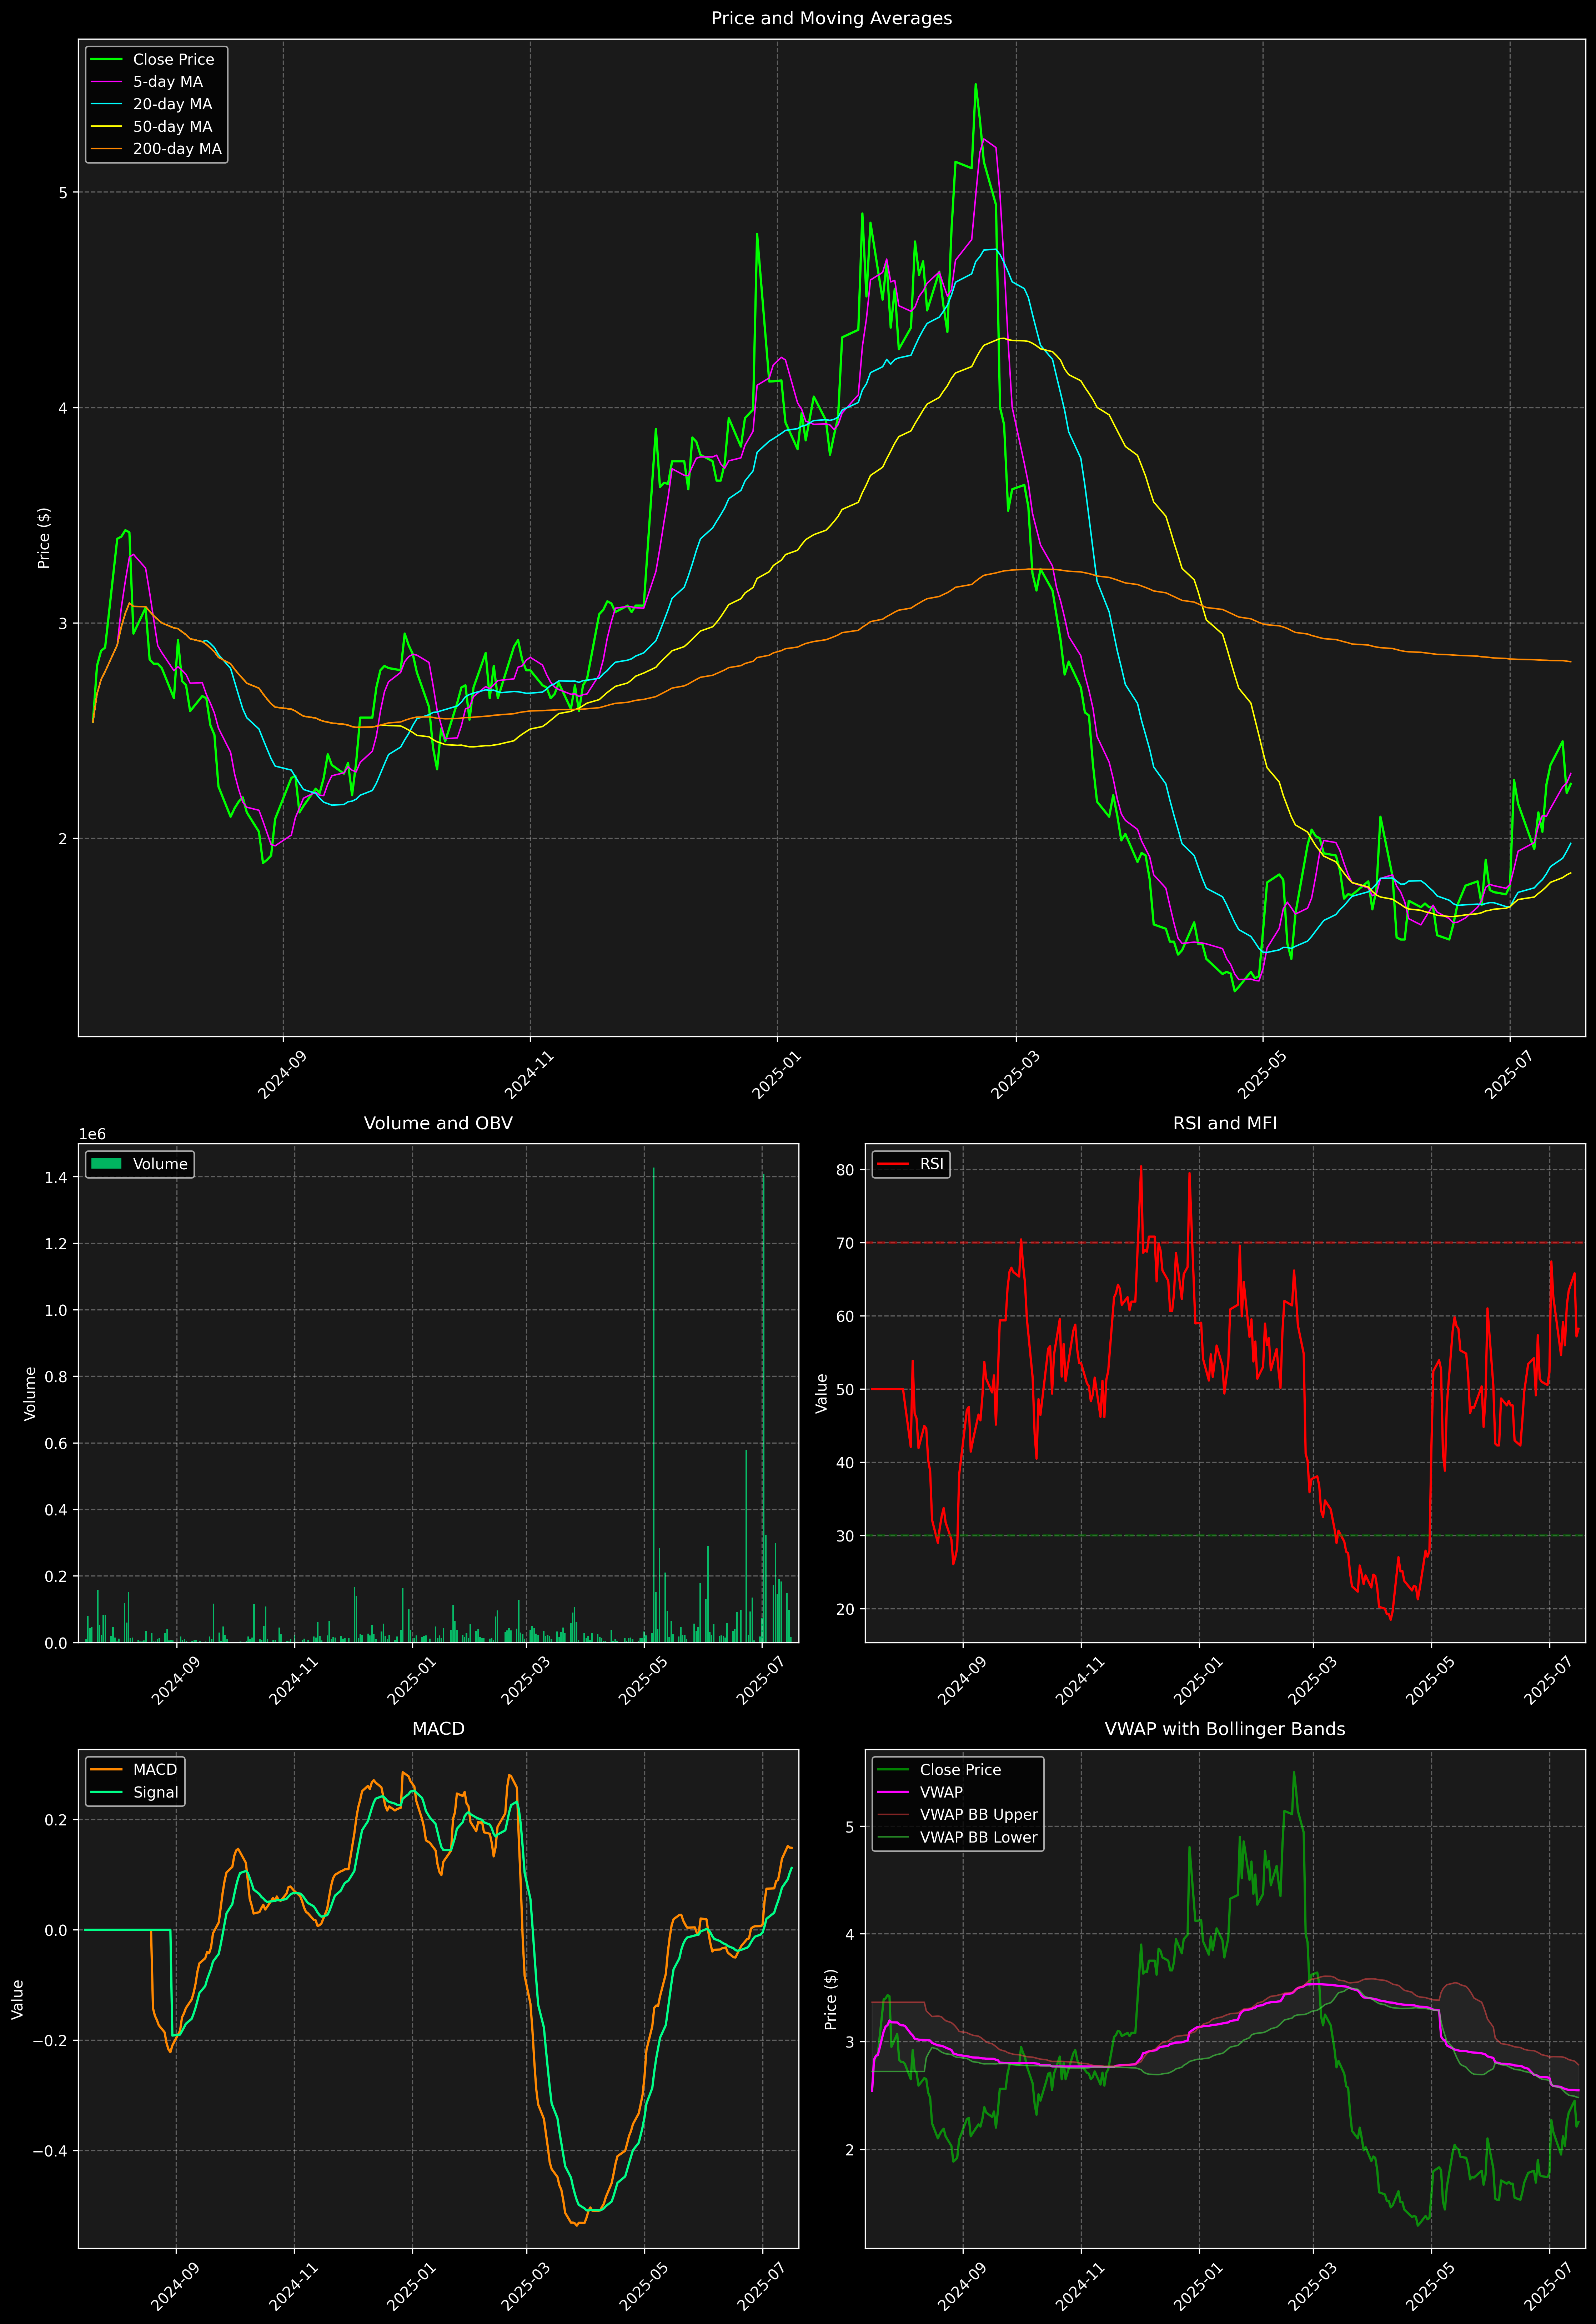1596x2324 pixels.
Task: Click y-axis tick '4' on the Moving Averages chart
Action: pyautogui.click(x=63, y=408)
